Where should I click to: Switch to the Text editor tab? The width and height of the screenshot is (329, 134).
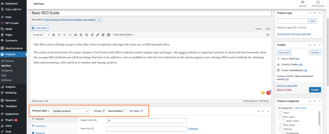(268, 29)
